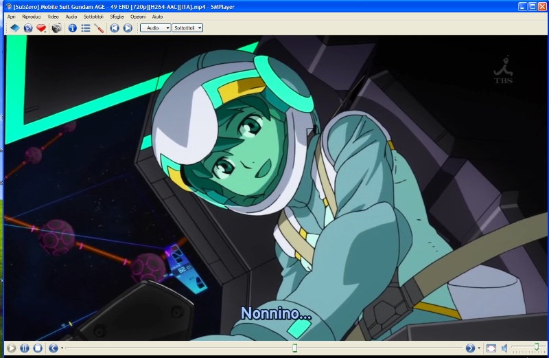Pause the video playback
The width and height of the screenshot is (549, 358).
tap(25, 348)
